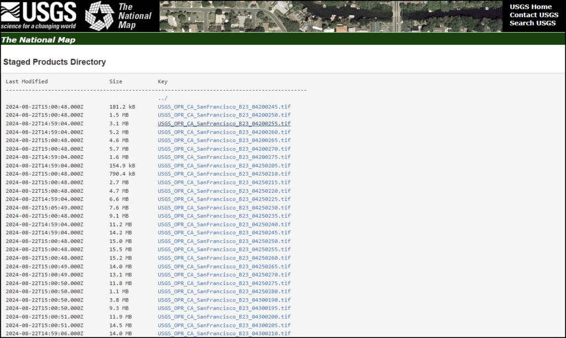
Task: Download the B23_04250230.tif file
Action: (224, 208)
